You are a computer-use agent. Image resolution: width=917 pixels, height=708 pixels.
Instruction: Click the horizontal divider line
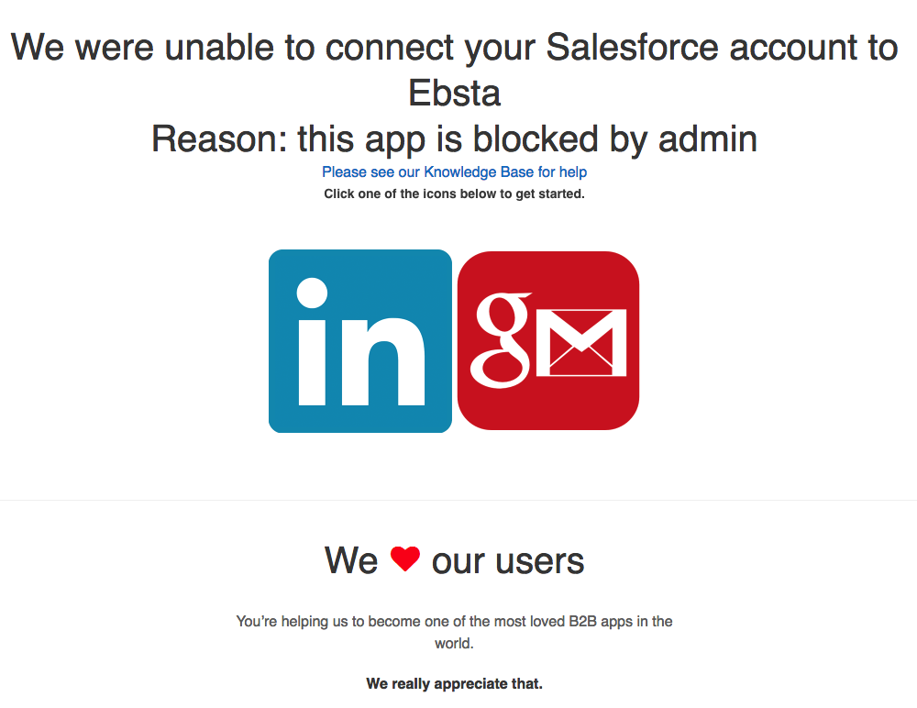click(x=458, y=500)
